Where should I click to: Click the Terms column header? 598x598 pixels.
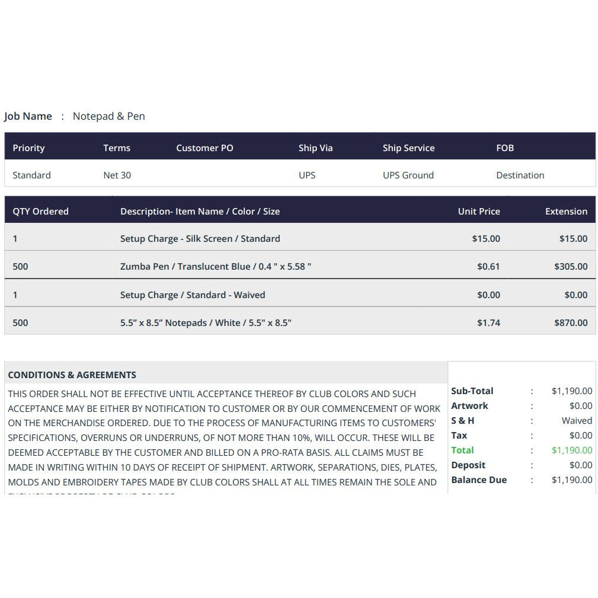(x=117, y=148)
